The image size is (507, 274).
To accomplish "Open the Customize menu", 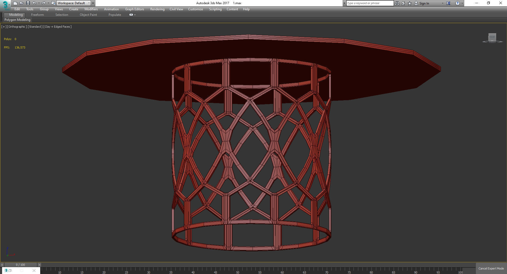I will click(x=196, y=9).
